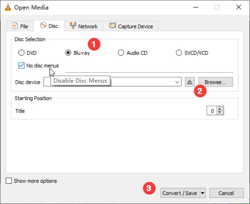Screen dimensions: 250x204
Task: Click the Convert / Save button
Action: [x=180, y=193]
